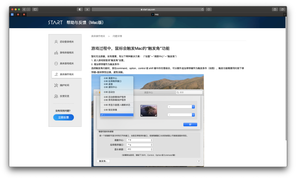Open the second pinned tab with red icon

tap(18, 14)
